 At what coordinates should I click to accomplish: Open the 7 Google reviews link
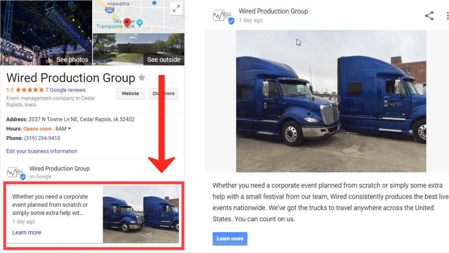point(65,90)
